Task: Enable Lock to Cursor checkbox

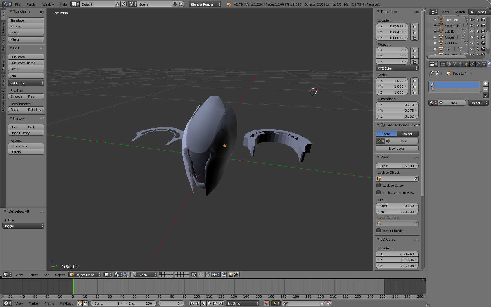Action: click(378, 185)
